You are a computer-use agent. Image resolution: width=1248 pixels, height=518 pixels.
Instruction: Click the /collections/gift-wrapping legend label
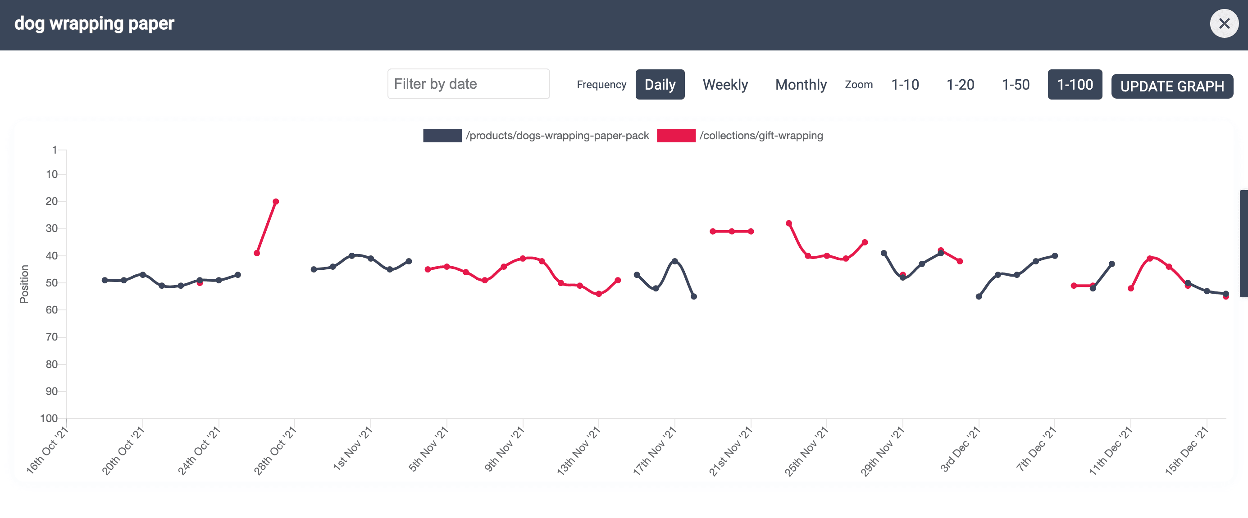point(761,136)
